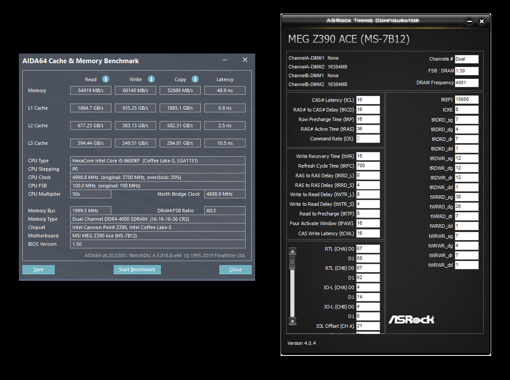Select the FSB : DRAM ratio field
Screen dimensions: 510x380
[x=467, y=71]
